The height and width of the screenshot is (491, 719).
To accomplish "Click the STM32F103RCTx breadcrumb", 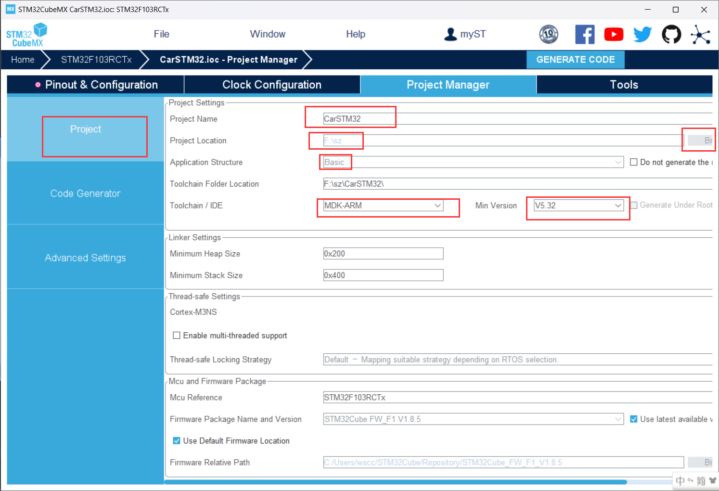I will coord(96,60).
